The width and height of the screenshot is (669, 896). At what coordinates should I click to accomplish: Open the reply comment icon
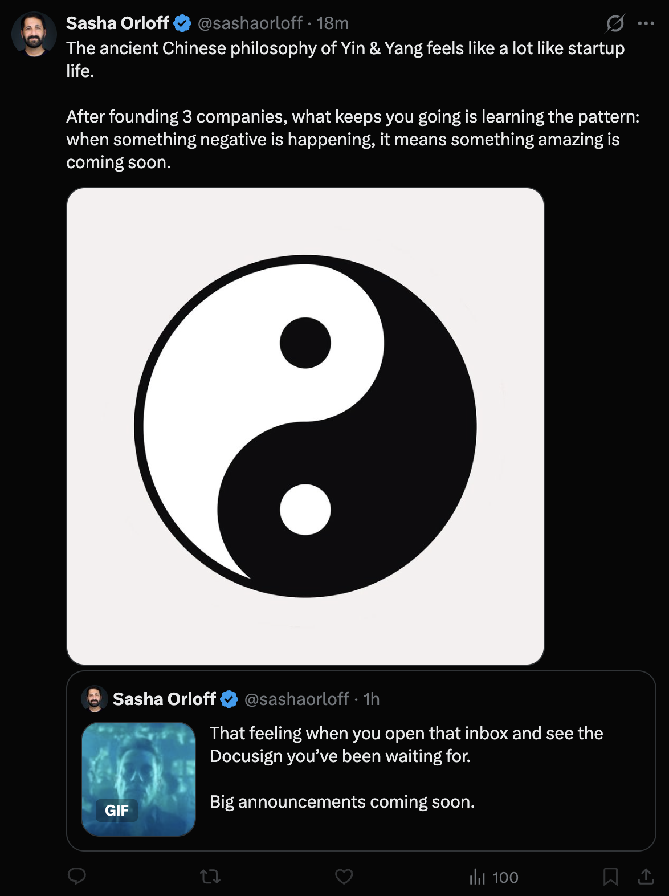[x=77, y=876]
